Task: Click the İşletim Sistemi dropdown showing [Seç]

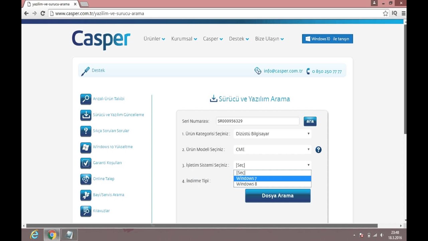Action: pyautogui.click(x=273, y=165)
